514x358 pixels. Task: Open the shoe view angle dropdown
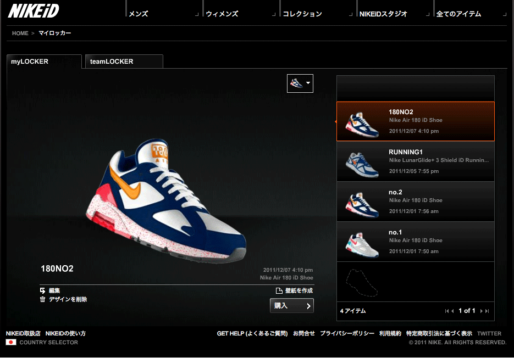point(300,83)
